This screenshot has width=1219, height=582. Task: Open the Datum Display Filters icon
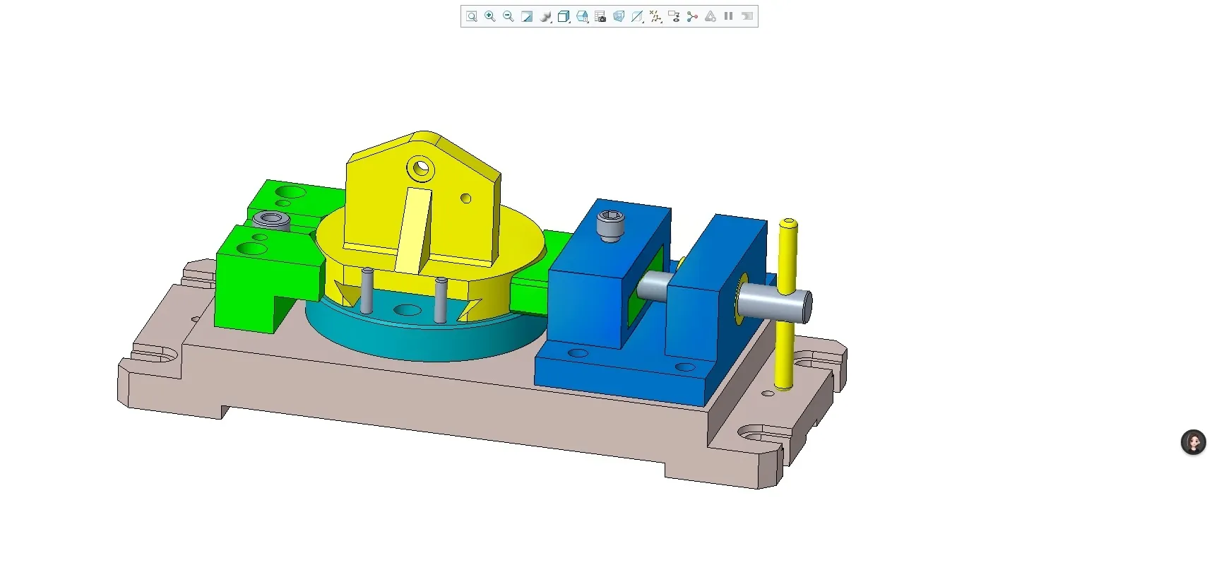click(x=655, y=16)
